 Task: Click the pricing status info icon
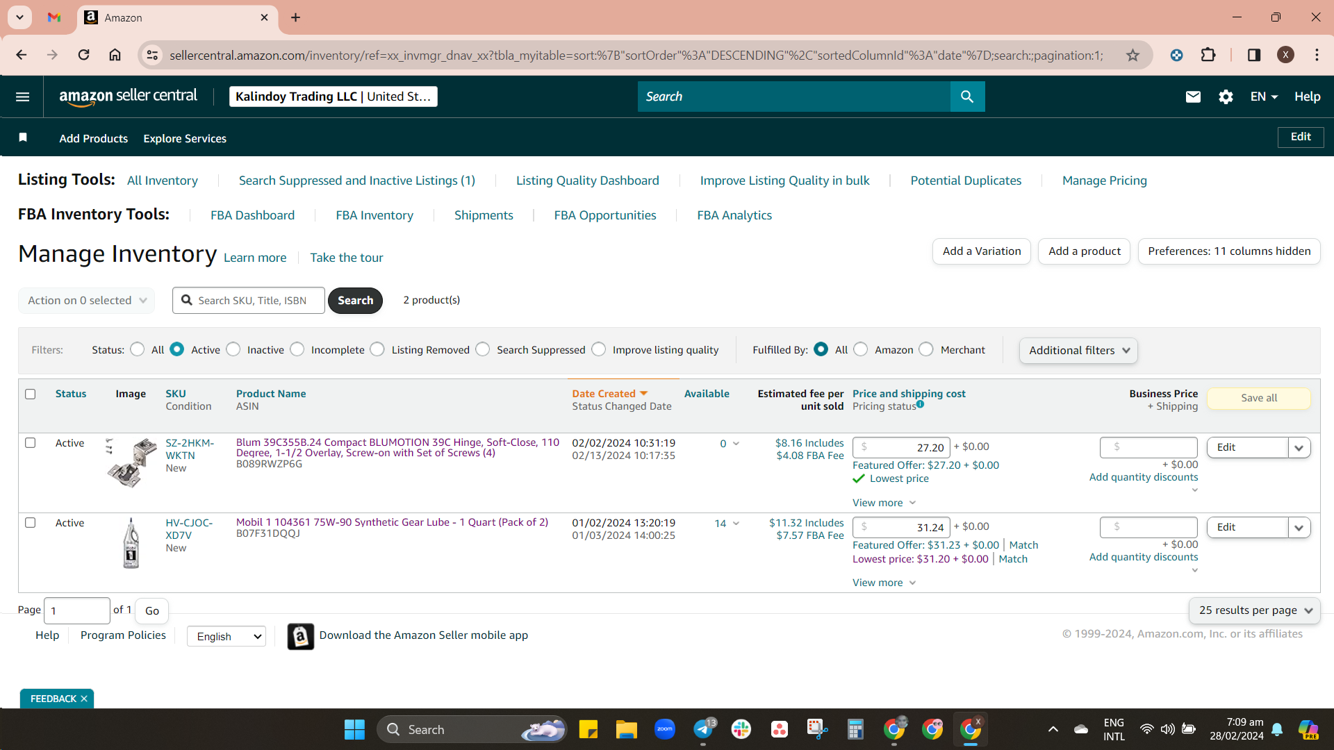point(920,404)
